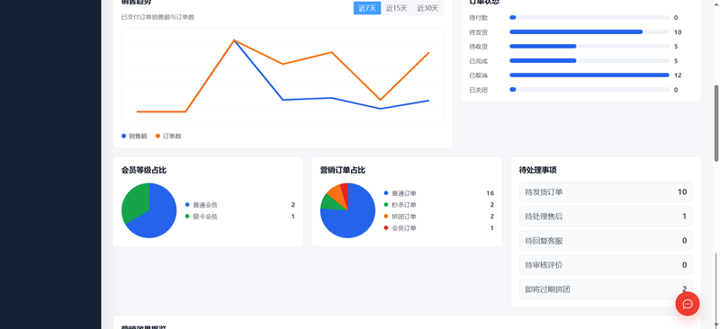Screen dimensions: 720x329
Task: Select the 近30天 range tab
Action: 427,8
